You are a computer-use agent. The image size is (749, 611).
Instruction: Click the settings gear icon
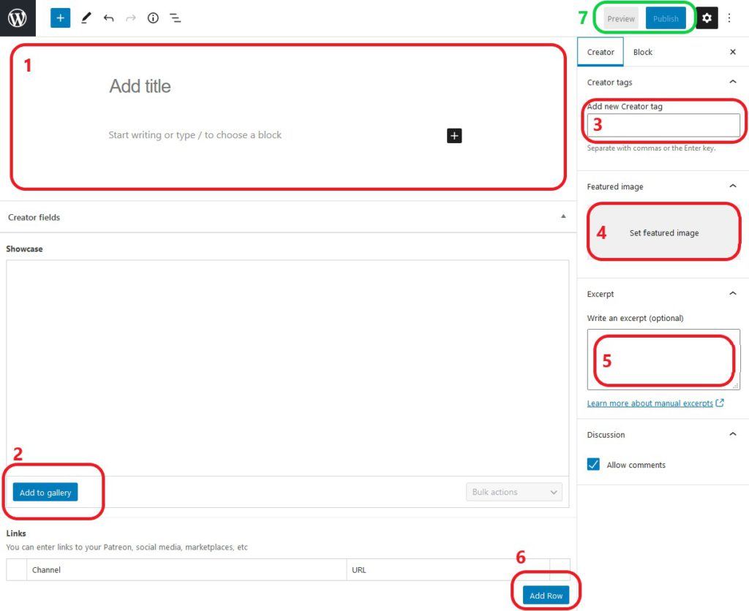tap(707, 18)
